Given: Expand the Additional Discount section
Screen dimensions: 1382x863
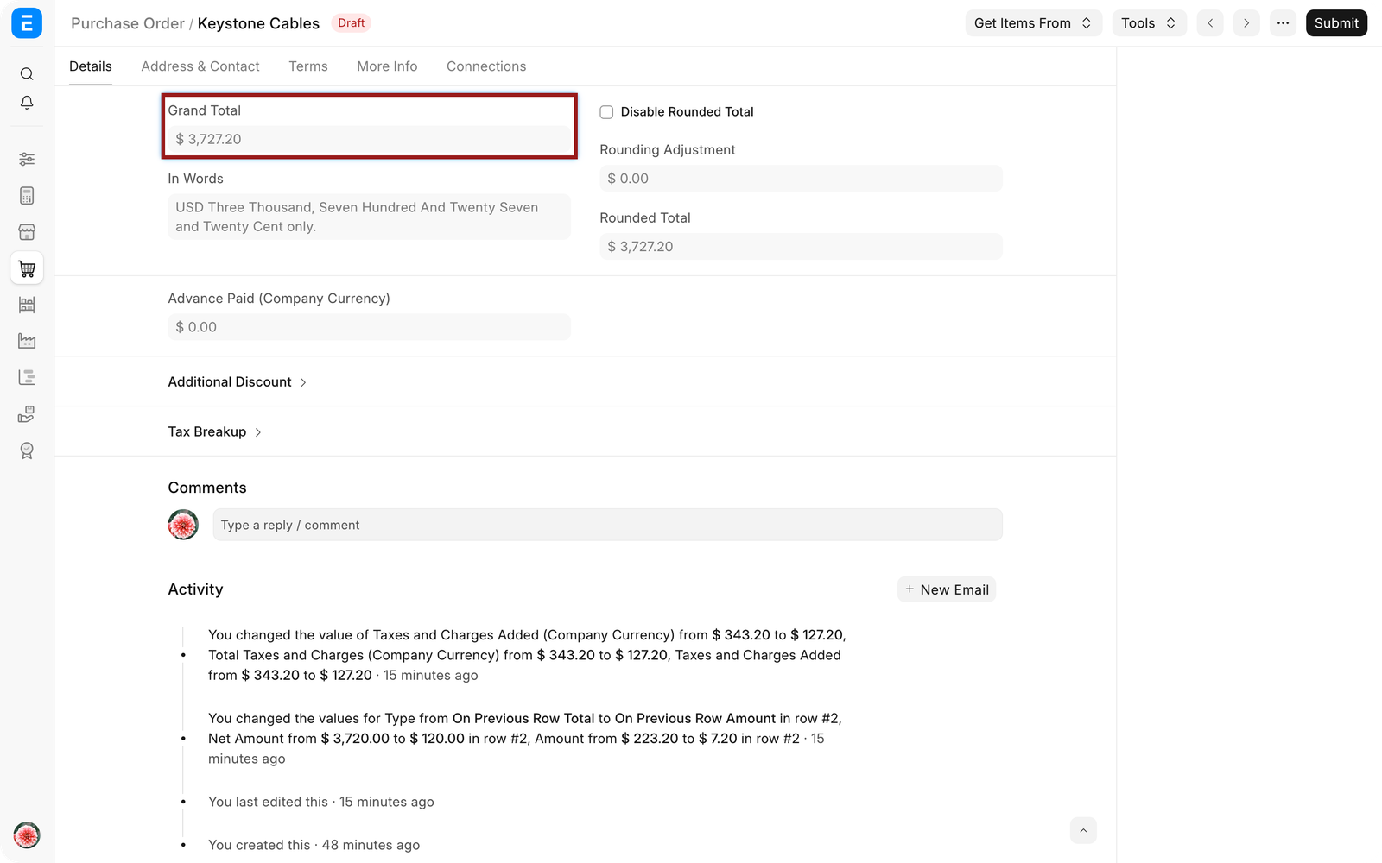Looking at the screenshot, I should point(238,381).
